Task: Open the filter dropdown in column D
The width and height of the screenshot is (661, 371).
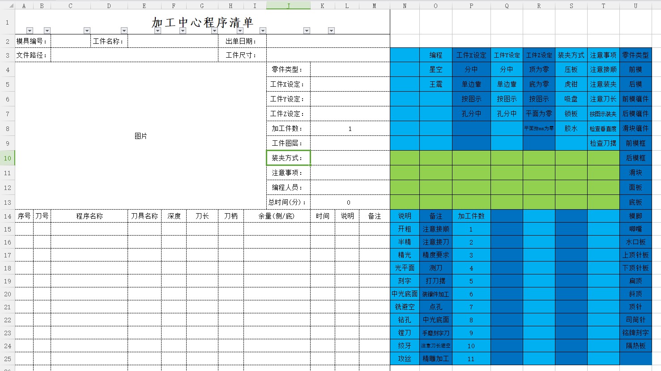Action: 124,31
